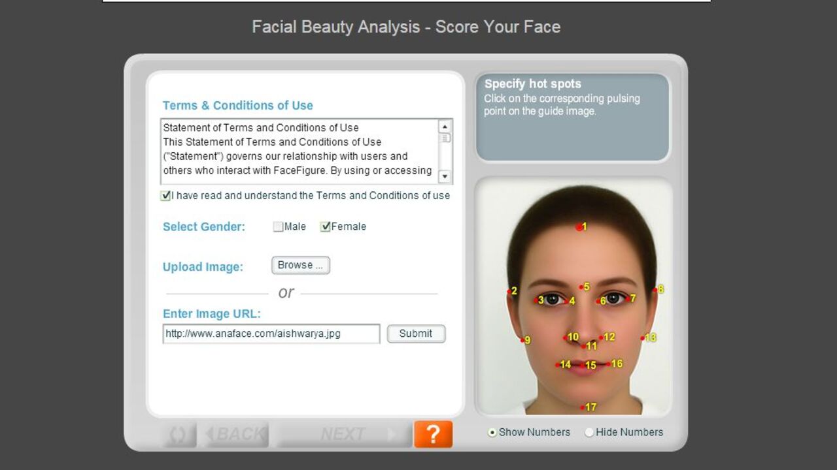Click hot spot 2 at left temple
The image size is (837, 470).
(x=509, y=292)
